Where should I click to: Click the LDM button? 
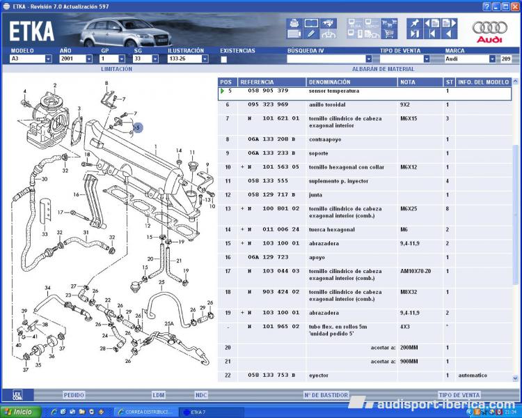coord(159,395)
